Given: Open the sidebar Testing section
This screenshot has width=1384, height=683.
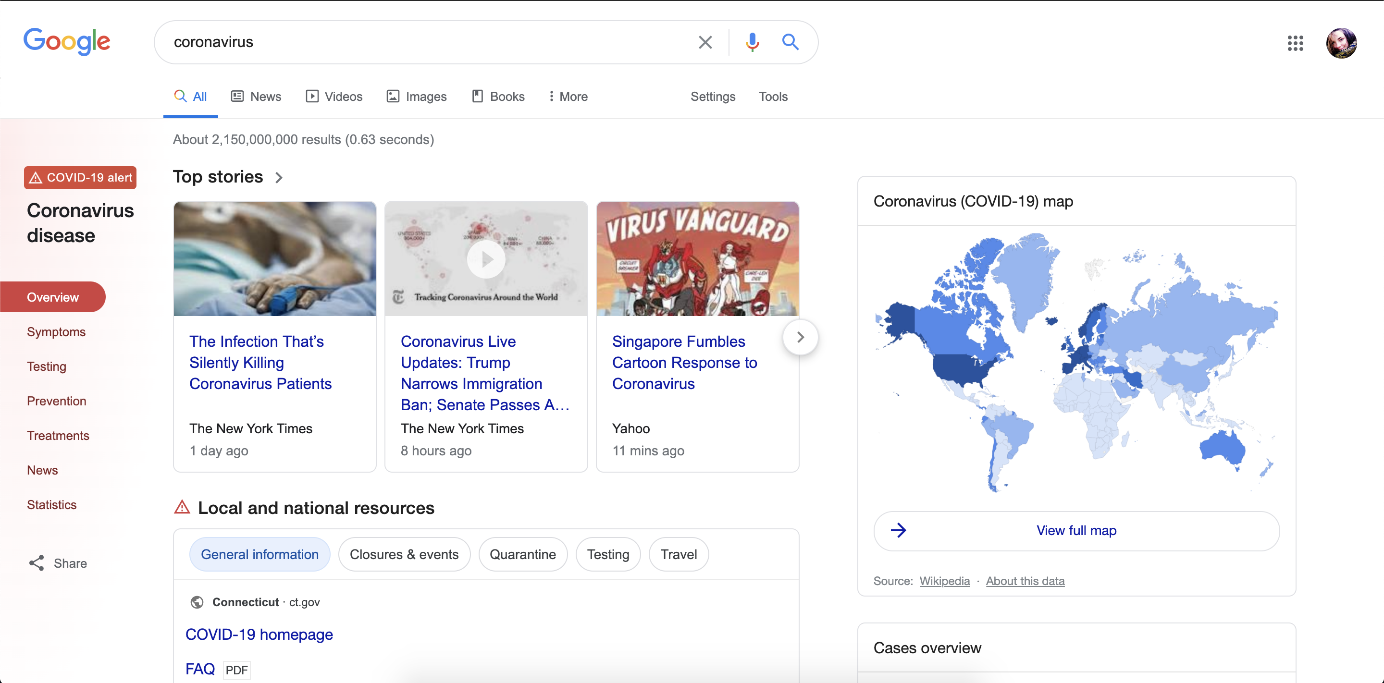Looking at the screenshot, I should (47, 366).
